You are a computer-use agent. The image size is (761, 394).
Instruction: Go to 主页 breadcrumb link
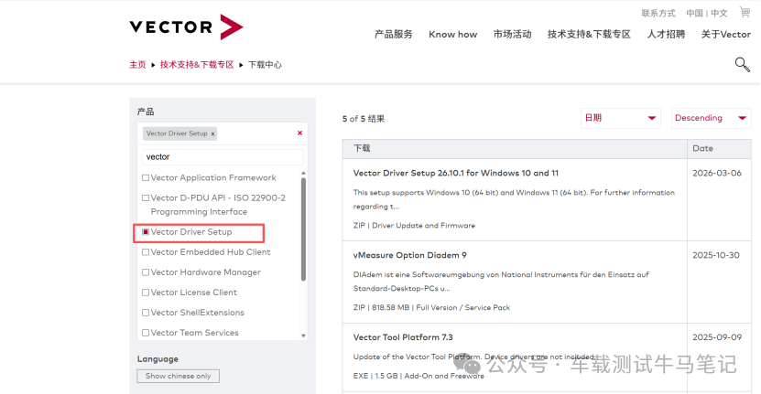pyautogui.click(x=137, y=65)
